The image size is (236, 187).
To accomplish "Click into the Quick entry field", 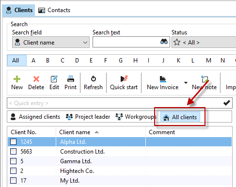I will click(x=120, y=103).
